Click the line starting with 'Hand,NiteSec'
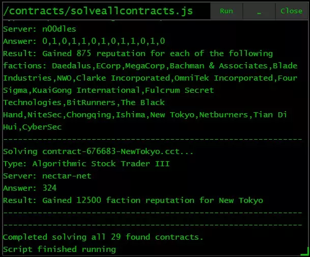 (x=145, y=115)
